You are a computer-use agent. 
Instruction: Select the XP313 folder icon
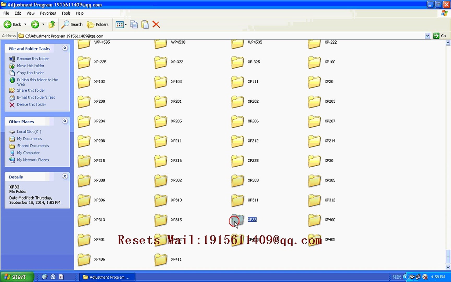[x=84, y=220]
